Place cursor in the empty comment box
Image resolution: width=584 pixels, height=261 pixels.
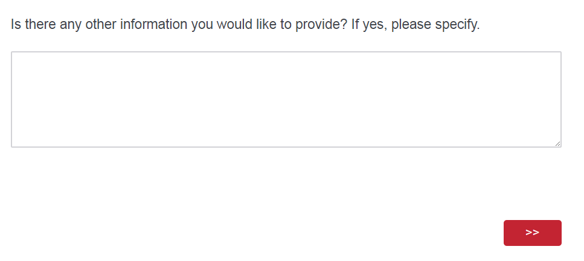pyautogui.click(x=286, y=99)
